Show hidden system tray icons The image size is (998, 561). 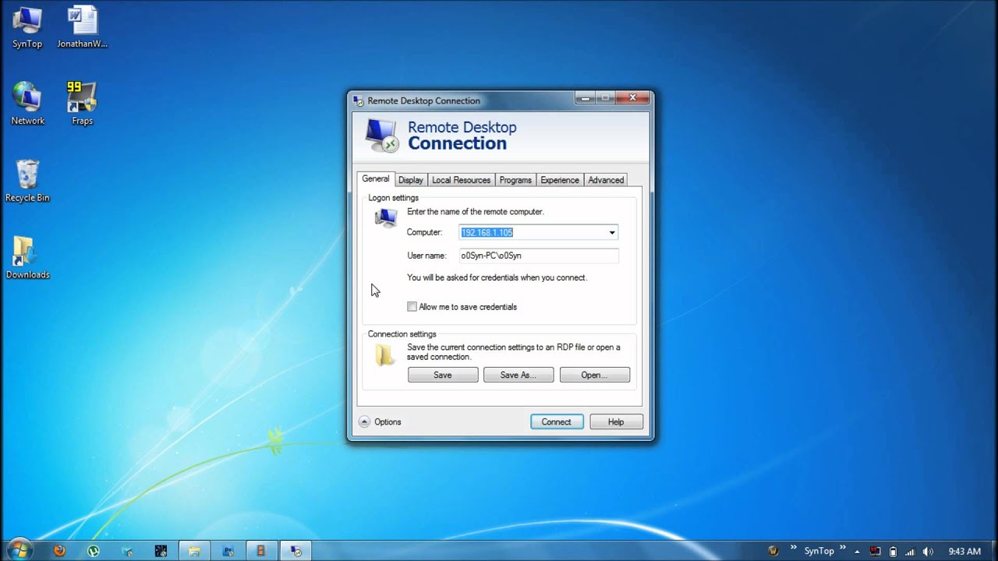[857, 552]
